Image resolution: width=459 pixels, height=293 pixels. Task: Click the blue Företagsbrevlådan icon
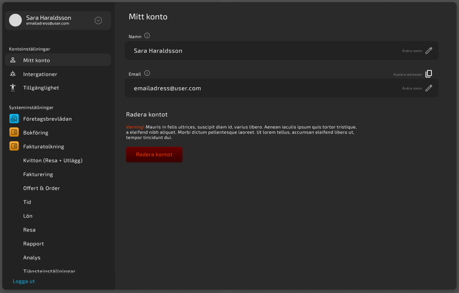[14, 119]
